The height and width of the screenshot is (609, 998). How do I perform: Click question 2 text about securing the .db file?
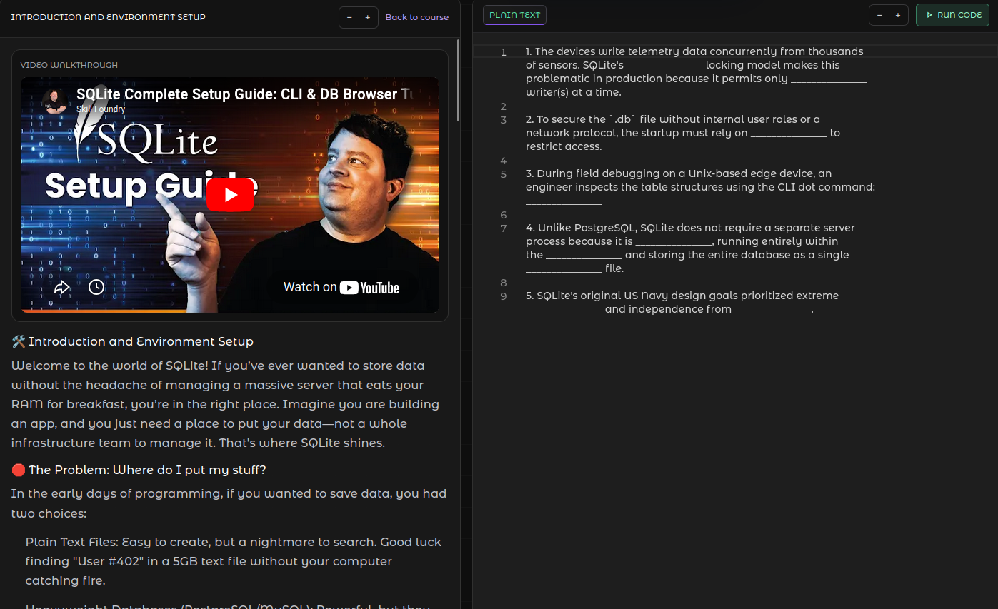tap(683, 133)
